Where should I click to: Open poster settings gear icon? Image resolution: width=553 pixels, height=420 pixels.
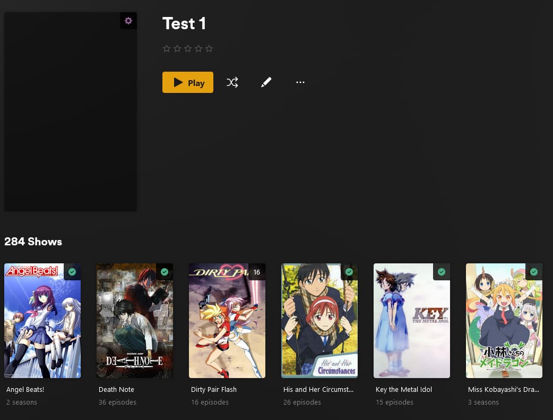click(x=128, y=21)
